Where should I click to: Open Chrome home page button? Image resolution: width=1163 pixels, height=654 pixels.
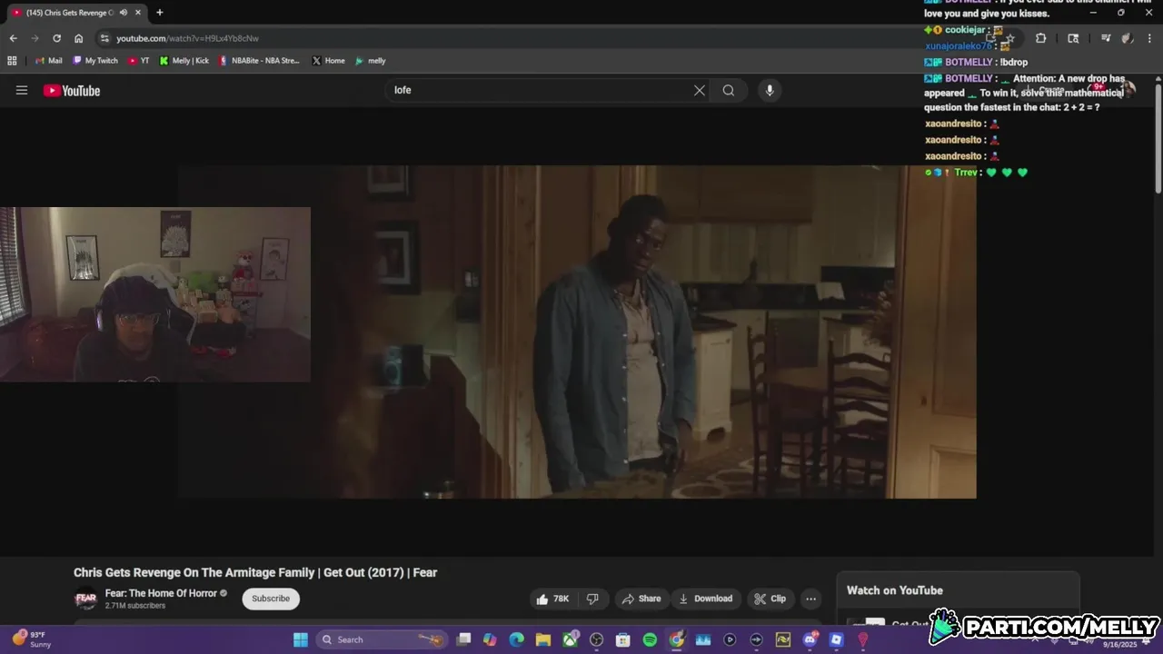(x=79, y=38)
